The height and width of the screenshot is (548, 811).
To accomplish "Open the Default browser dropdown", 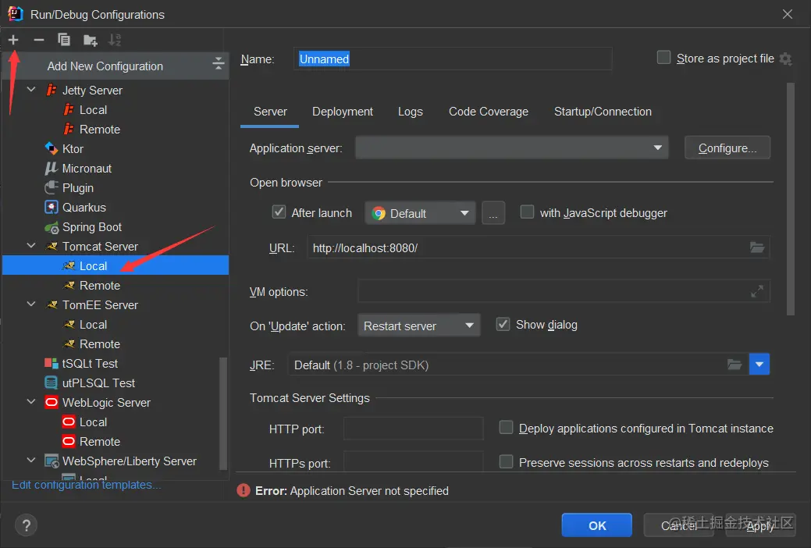I will tap(420, 213).
